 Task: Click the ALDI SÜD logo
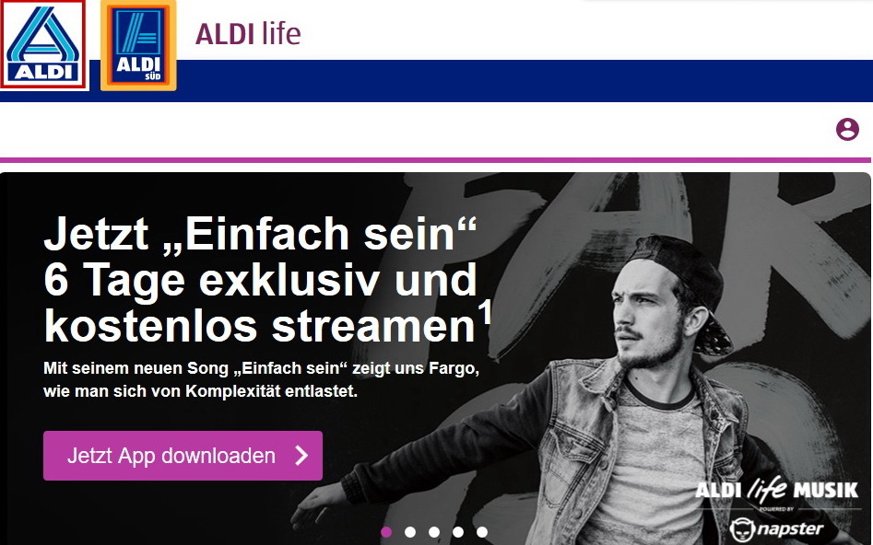coord(138,45)
